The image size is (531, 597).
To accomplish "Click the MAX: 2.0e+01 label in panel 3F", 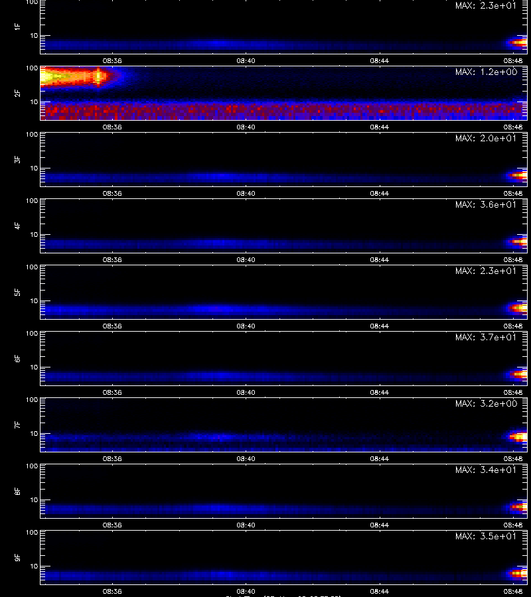I will (486, 138).
